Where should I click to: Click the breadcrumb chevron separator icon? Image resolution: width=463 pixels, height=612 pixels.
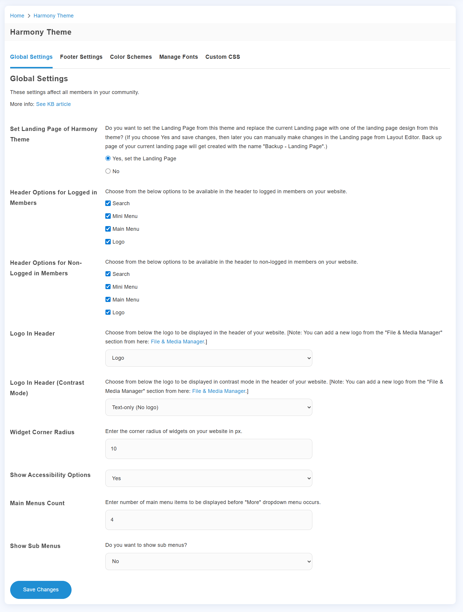pos(29,16)
